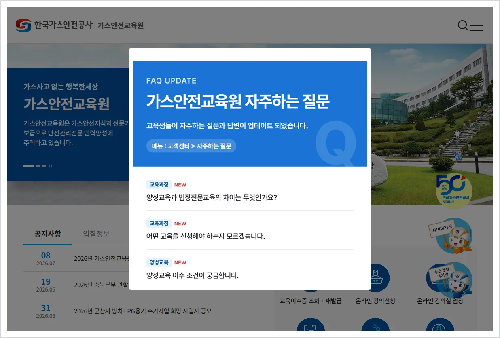The height and width of the screenshot is (338, 500).
Task: Click the date 31 2026.03 entry
Action: [x=46, y=311]
